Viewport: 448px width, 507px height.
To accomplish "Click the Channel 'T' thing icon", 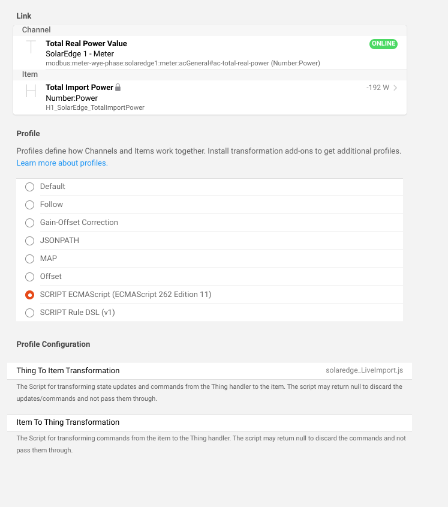I will (31, 47).
